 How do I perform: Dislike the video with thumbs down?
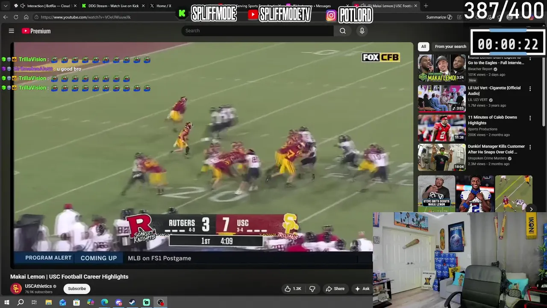(312, 289)
